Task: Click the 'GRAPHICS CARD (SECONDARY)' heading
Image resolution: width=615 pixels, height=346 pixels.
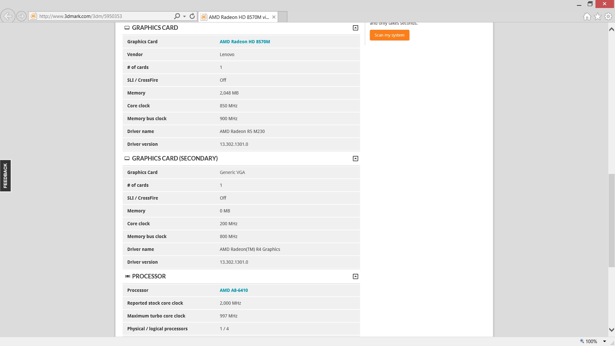Action: (x=175, y=159)
